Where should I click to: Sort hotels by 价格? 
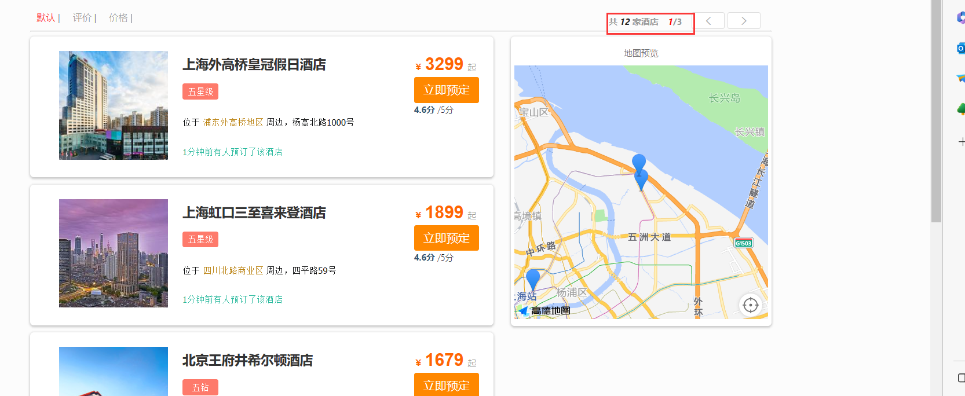coord(118,18)
